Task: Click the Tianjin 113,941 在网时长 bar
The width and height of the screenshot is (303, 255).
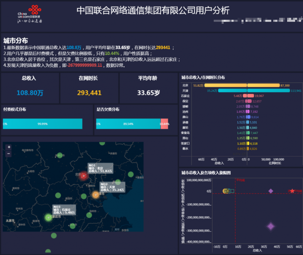Action: pos(269,91)
